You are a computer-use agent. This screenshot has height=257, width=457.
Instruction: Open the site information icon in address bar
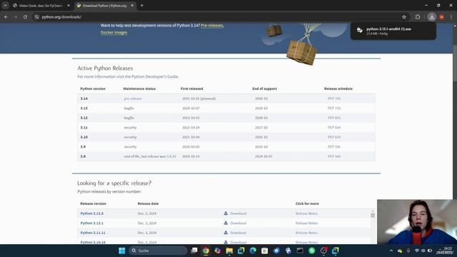pyautogui.click(x=36, y=17)
